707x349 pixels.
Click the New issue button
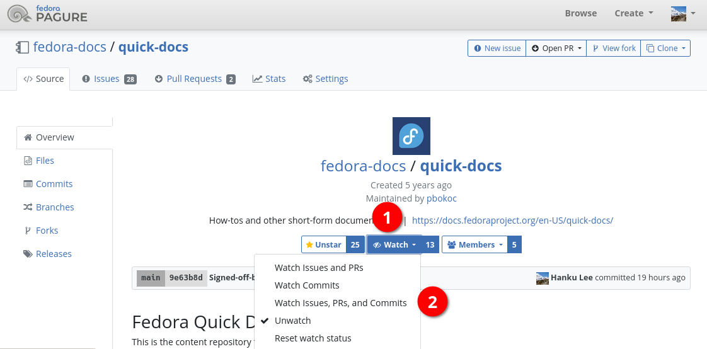497,49
